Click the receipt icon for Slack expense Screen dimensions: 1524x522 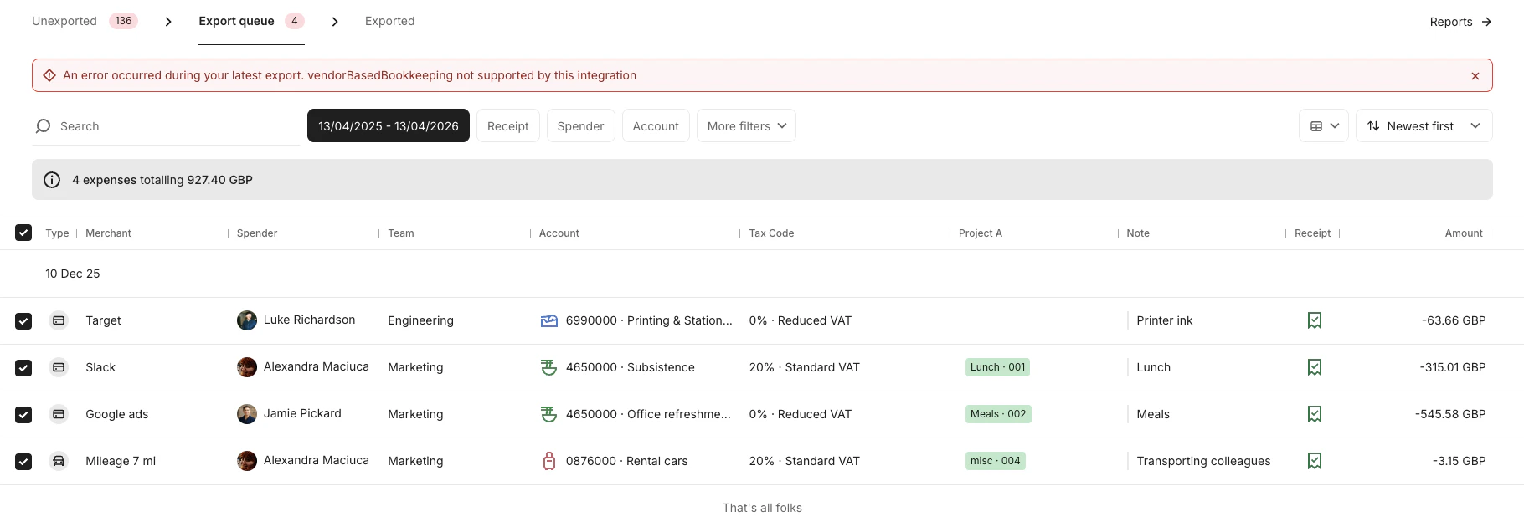pos(1314,367)
